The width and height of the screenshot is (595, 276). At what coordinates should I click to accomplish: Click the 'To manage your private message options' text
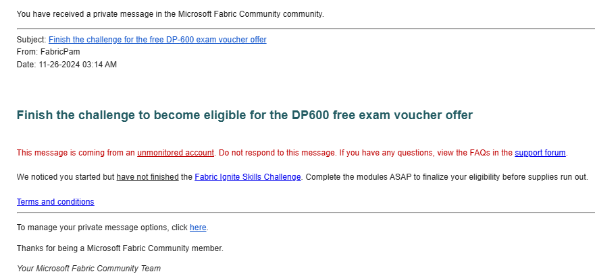click(x=102, y=228)
